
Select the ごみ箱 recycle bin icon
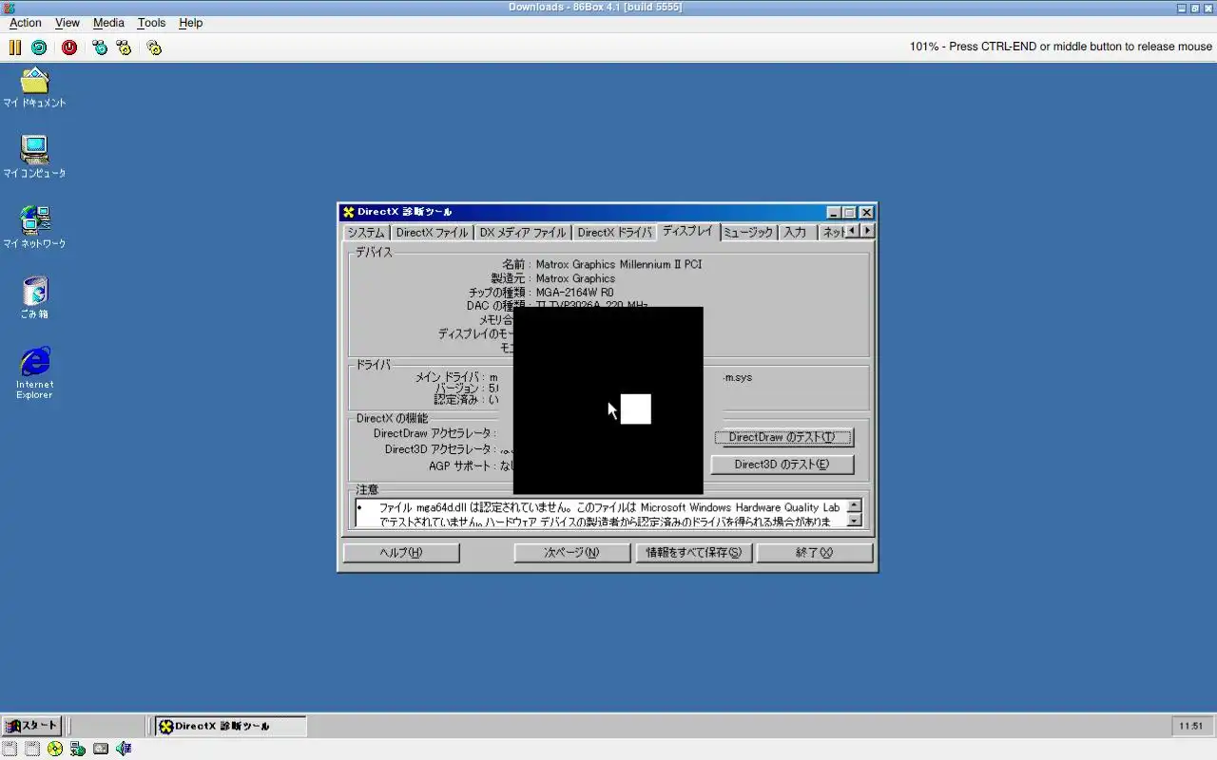(34, 297)
